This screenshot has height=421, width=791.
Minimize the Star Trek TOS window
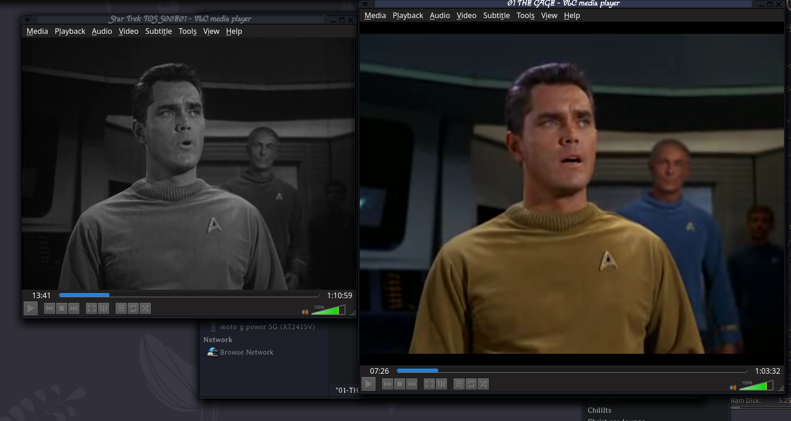pyautogui.click(x=333, y=20)
